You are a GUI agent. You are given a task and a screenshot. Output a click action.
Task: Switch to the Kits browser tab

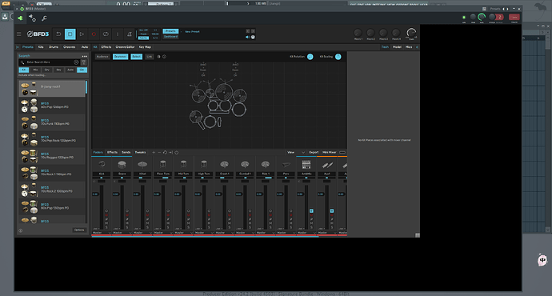(41, 47)
